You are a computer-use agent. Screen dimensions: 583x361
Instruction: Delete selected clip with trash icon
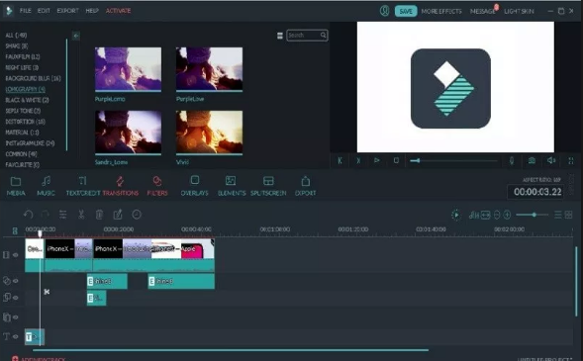click(99, 215)
